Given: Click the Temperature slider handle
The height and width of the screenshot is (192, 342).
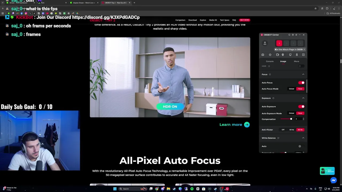Looking at the screenshot, I should (285, 153).
